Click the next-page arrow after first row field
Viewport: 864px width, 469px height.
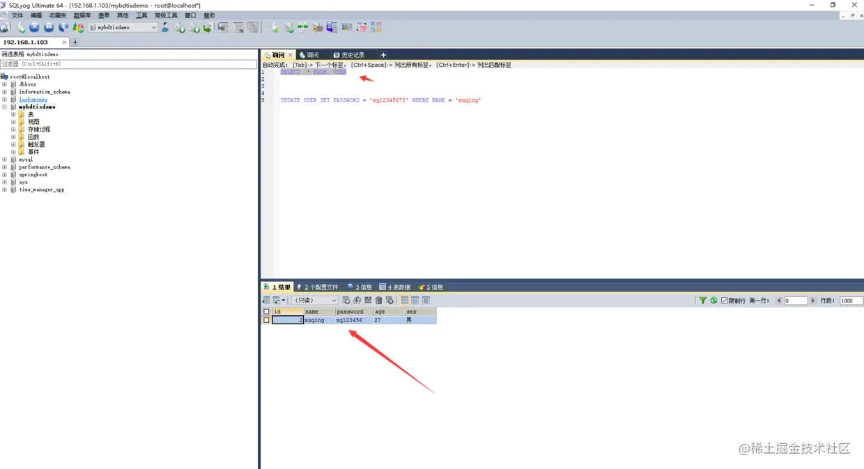click(x=812, y=301)
